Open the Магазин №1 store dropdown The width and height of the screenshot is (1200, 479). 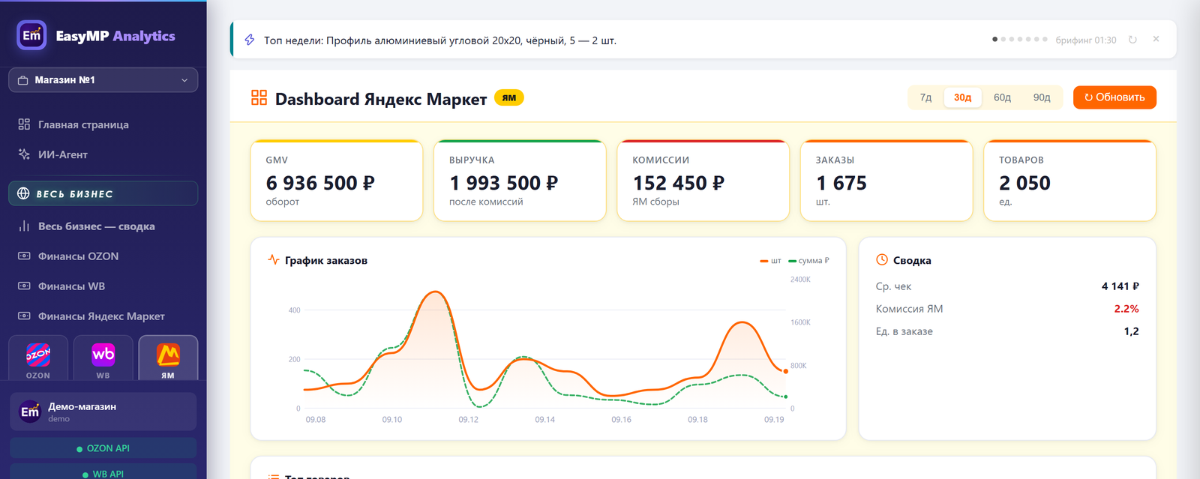[x=103, y=80]
